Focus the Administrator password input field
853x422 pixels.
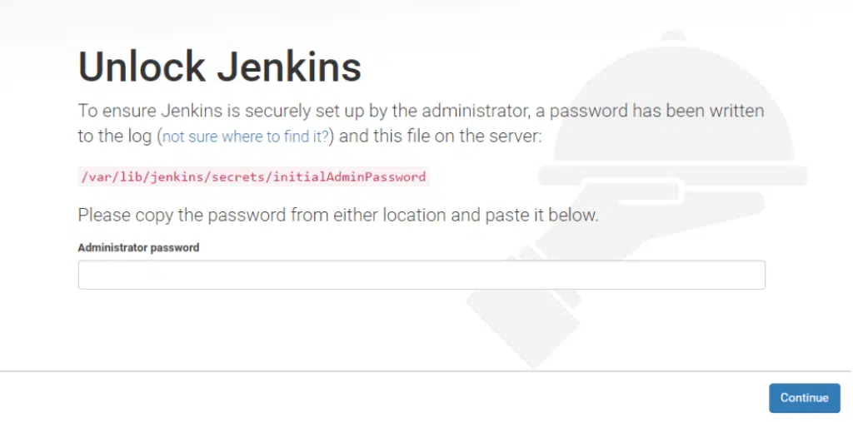click(422, 275)
